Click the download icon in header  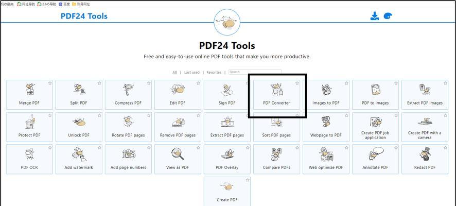[x=375, y=16]
